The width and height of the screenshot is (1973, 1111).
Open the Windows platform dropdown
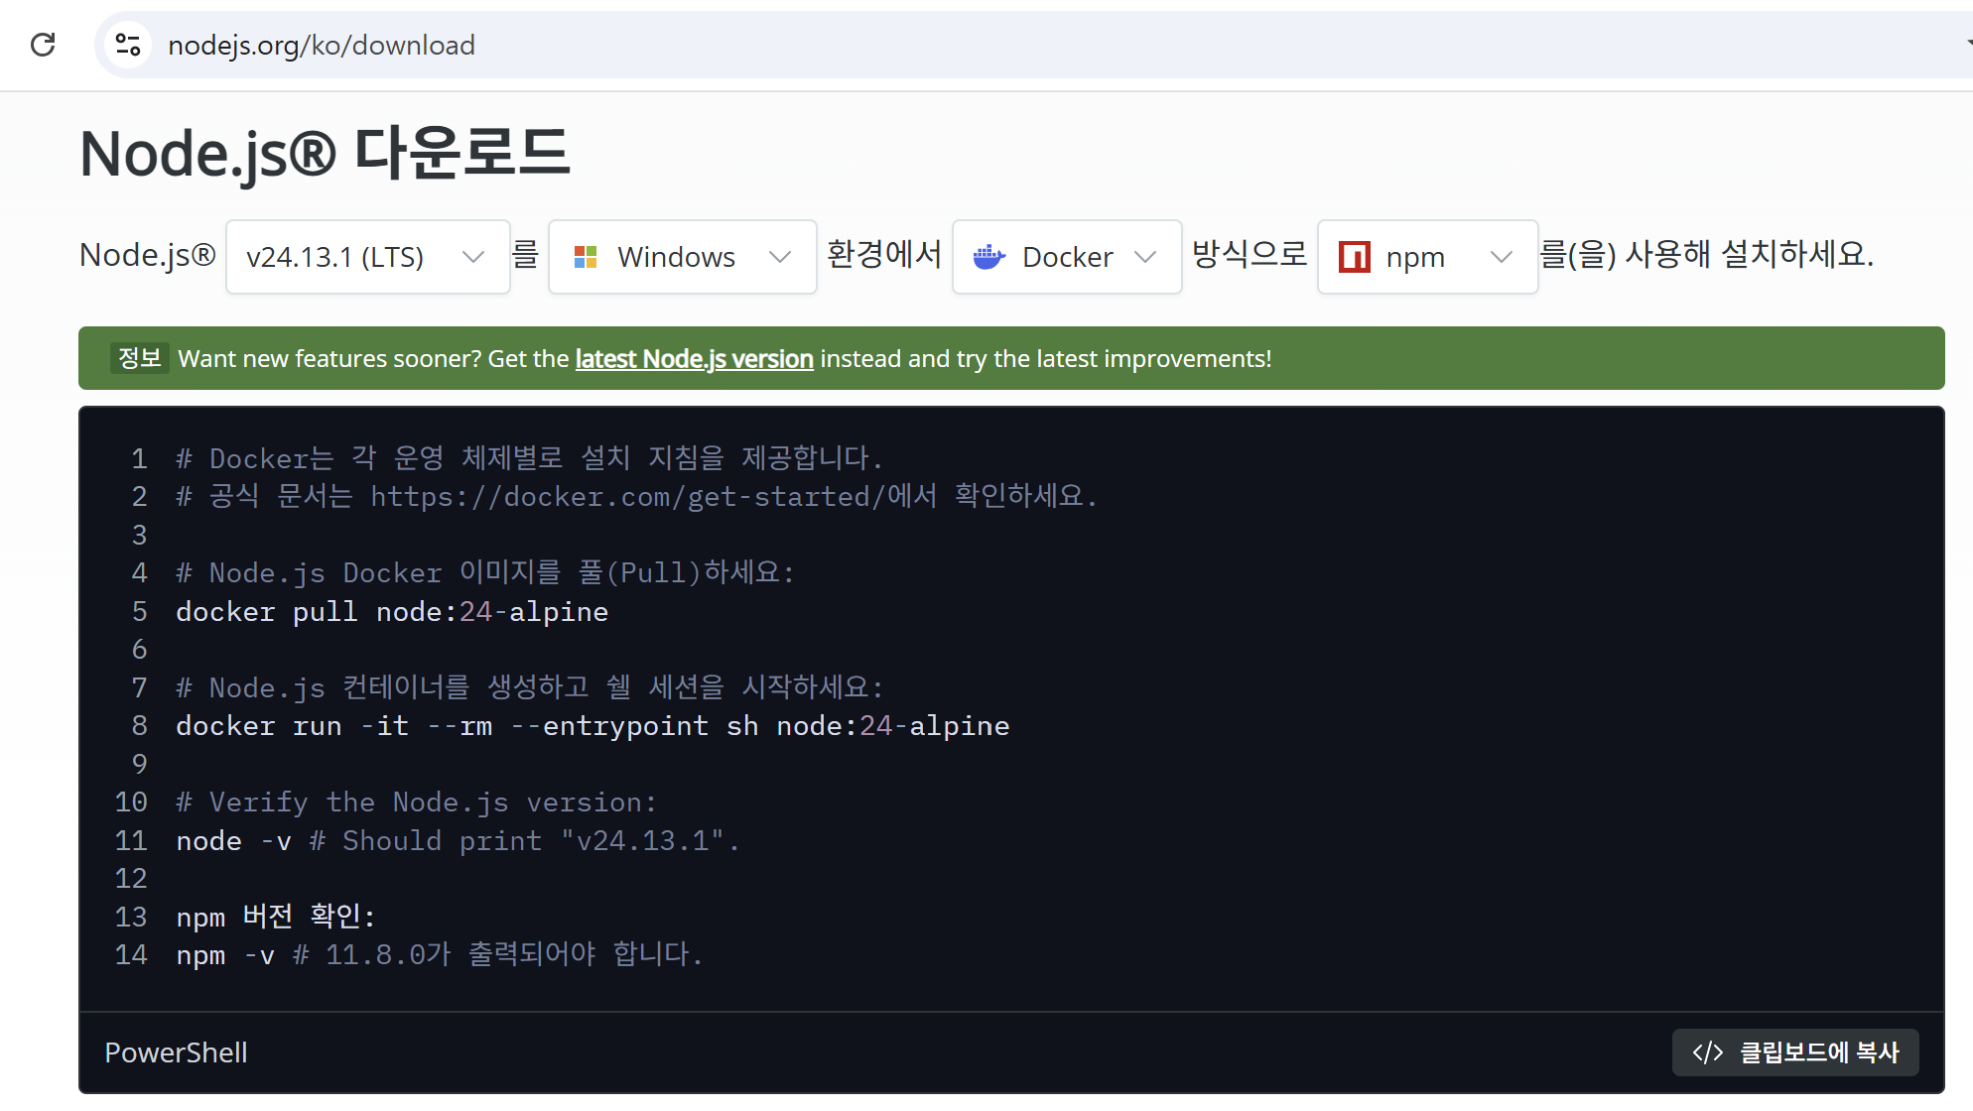[683, 257]
